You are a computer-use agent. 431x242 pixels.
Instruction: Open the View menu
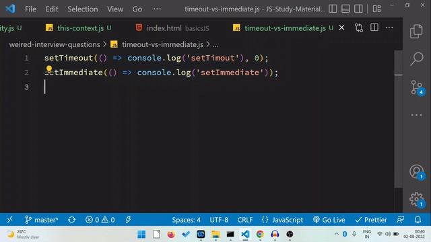115,9
